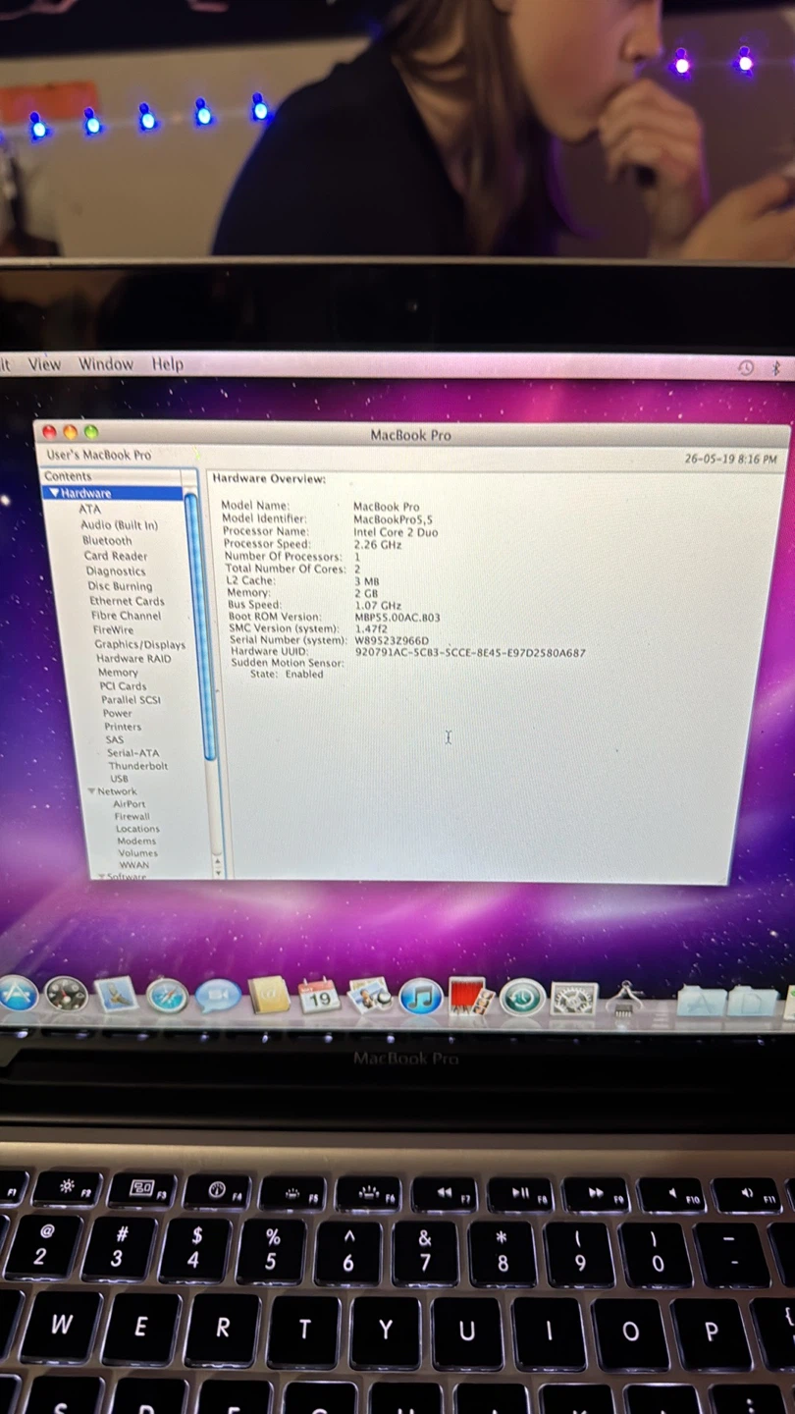
Task: Click the sidebar scroll arrows at the bottom
Action: coord(217,867)
